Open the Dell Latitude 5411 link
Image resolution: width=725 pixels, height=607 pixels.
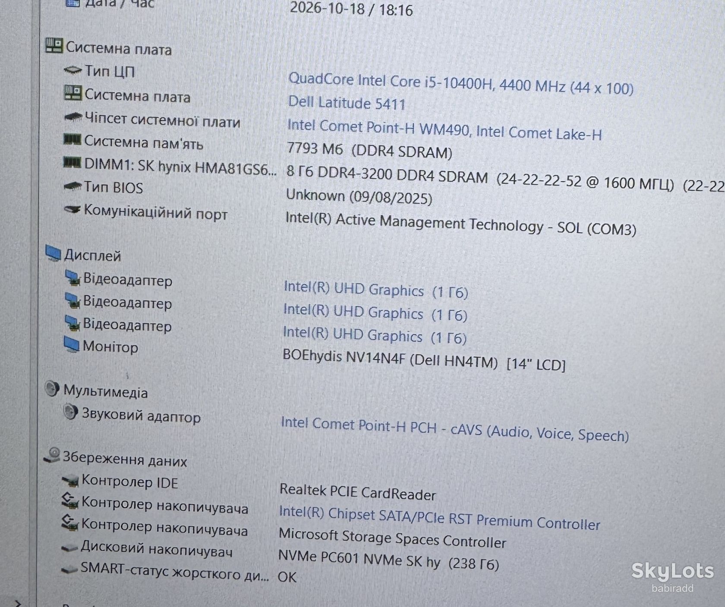[347, 103]
